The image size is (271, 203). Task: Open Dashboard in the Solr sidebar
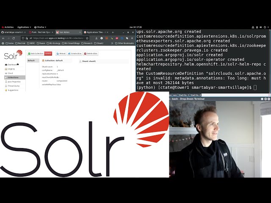11,65
